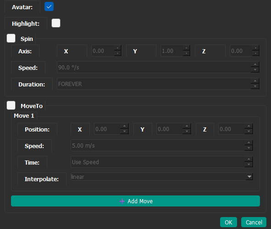Viewport: 271px width, 229px height.
Task: Increase Move Speed with up arrow
Action: click(x=249, y=143)
